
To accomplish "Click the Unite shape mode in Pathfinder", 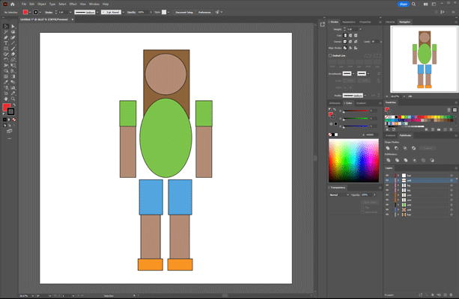I will (x=389, y=148).
